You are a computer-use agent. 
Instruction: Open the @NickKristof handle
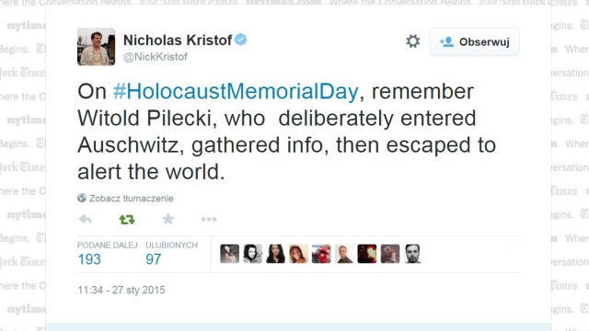point(156,57)
